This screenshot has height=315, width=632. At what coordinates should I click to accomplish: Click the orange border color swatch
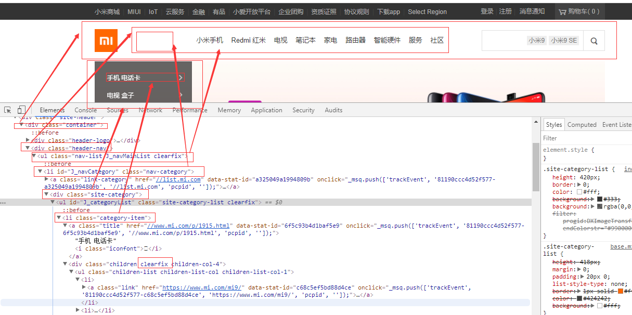point(621,291)
